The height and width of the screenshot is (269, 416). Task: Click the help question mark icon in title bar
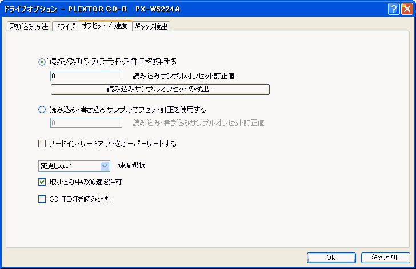394,9
